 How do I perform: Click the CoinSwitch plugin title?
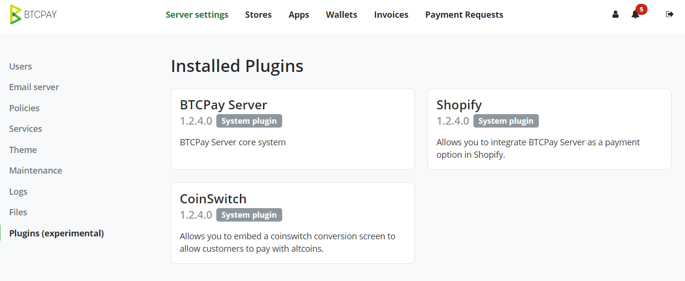pos(213,199)
